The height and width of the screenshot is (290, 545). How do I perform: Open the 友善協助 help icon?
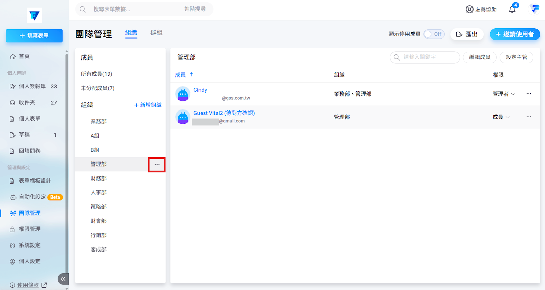point(469,10)
